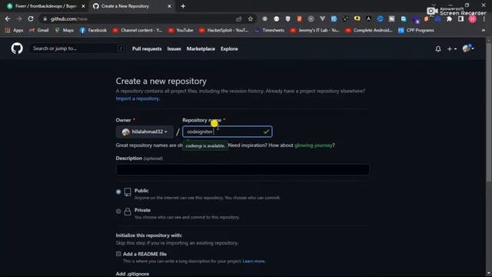Use the glowing-journey name suggestion

coord(313,145)
